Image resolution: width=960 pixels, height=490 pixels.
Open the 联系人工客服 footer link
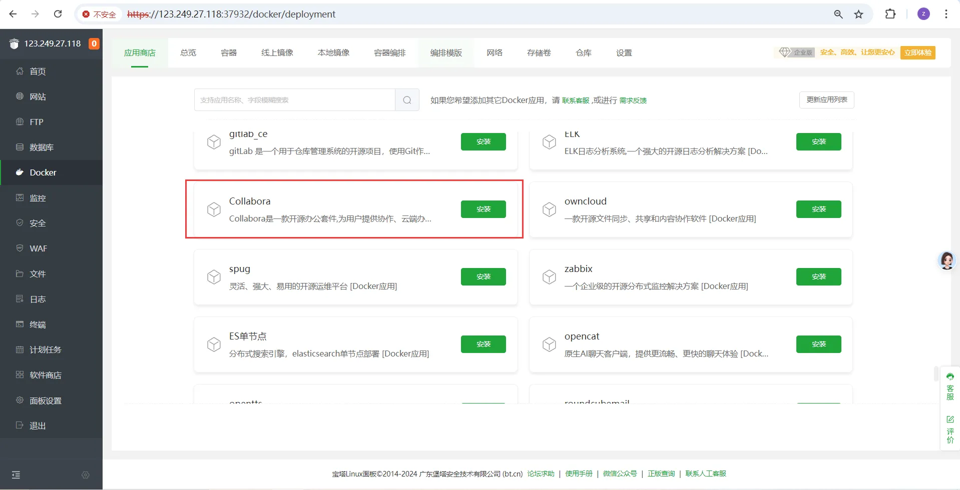click(706, 473)
